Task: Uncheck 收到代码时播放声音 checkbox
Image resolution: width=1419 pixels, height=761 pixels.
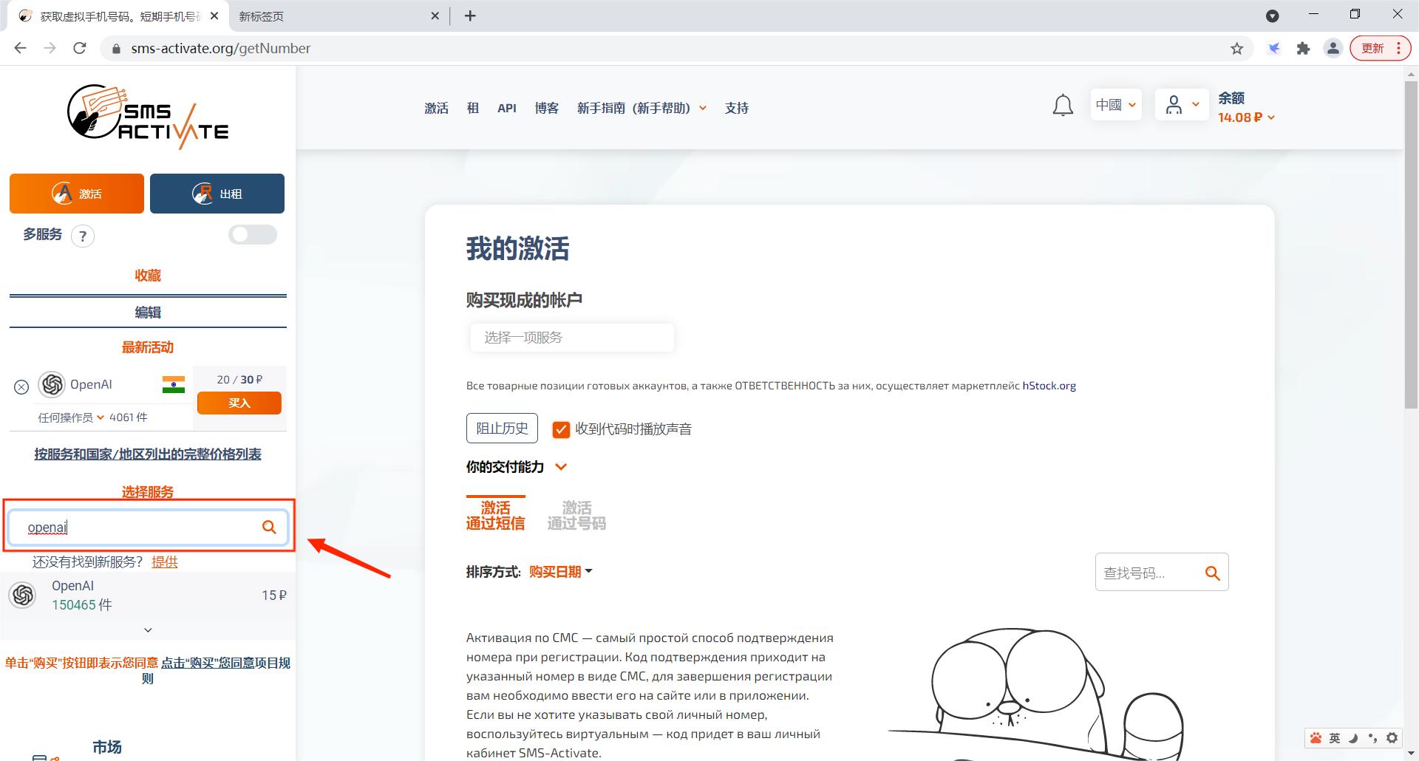Action: point(561,429)
